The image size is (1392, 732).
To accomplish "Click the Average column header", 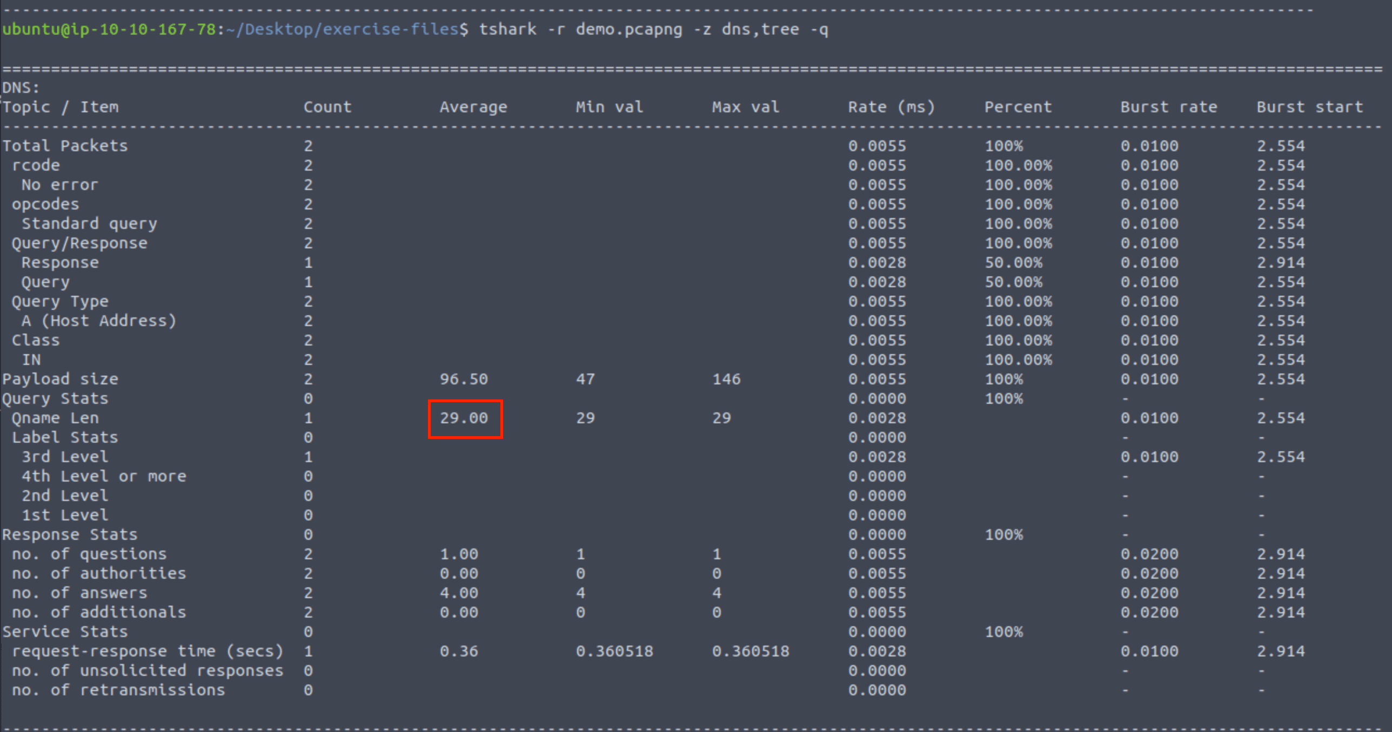I will coord(473,106).
